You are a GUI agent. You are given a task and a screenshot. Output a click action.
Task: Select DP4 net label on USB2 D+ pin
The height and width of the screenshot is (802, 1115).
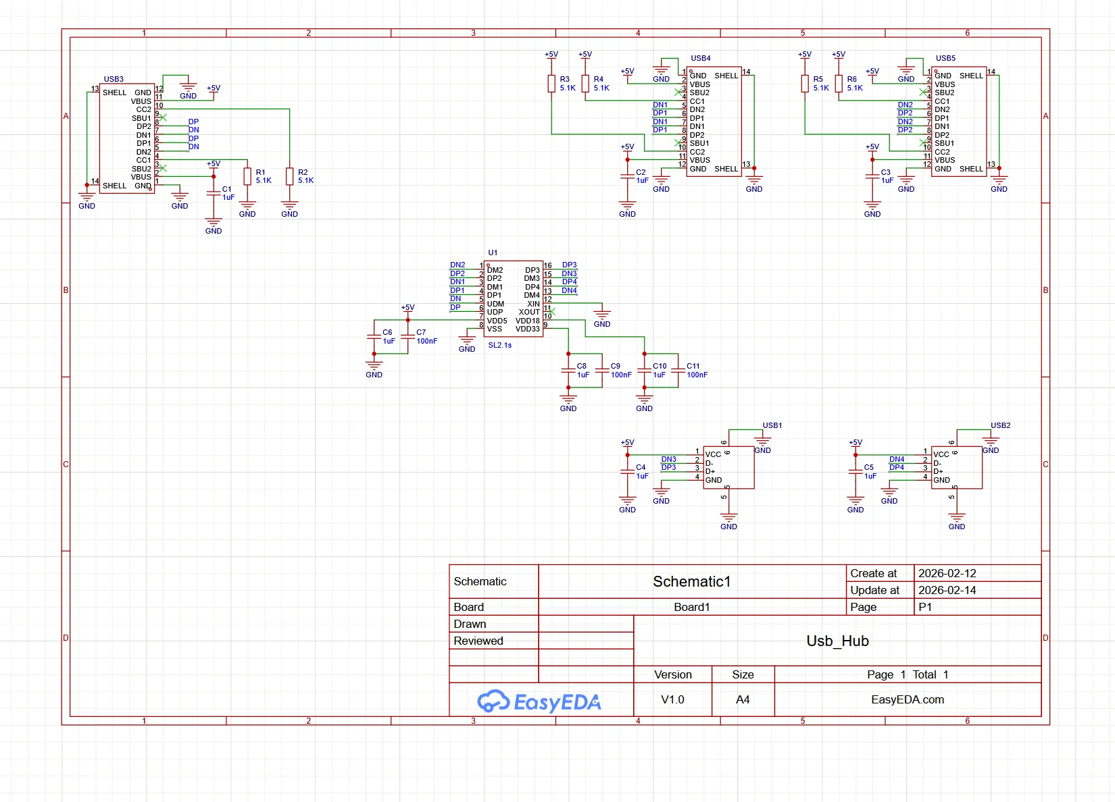[897, 467]
